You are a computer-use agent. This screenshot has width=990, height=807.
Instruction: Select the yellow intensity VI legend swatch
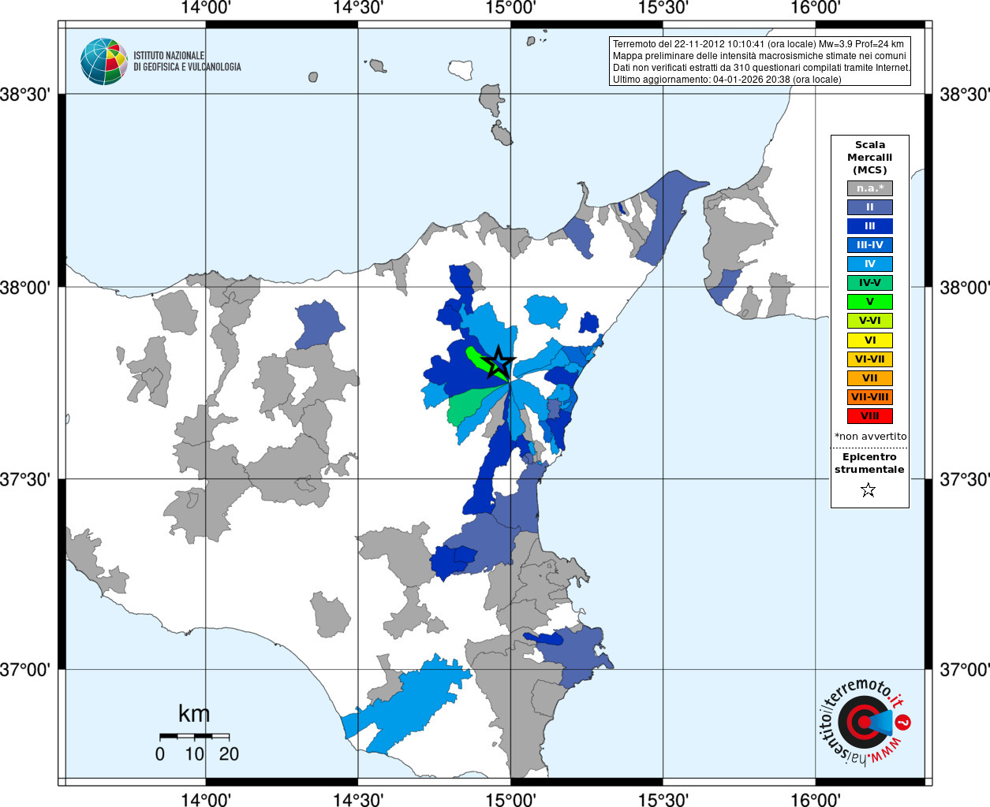click(870, 340)
